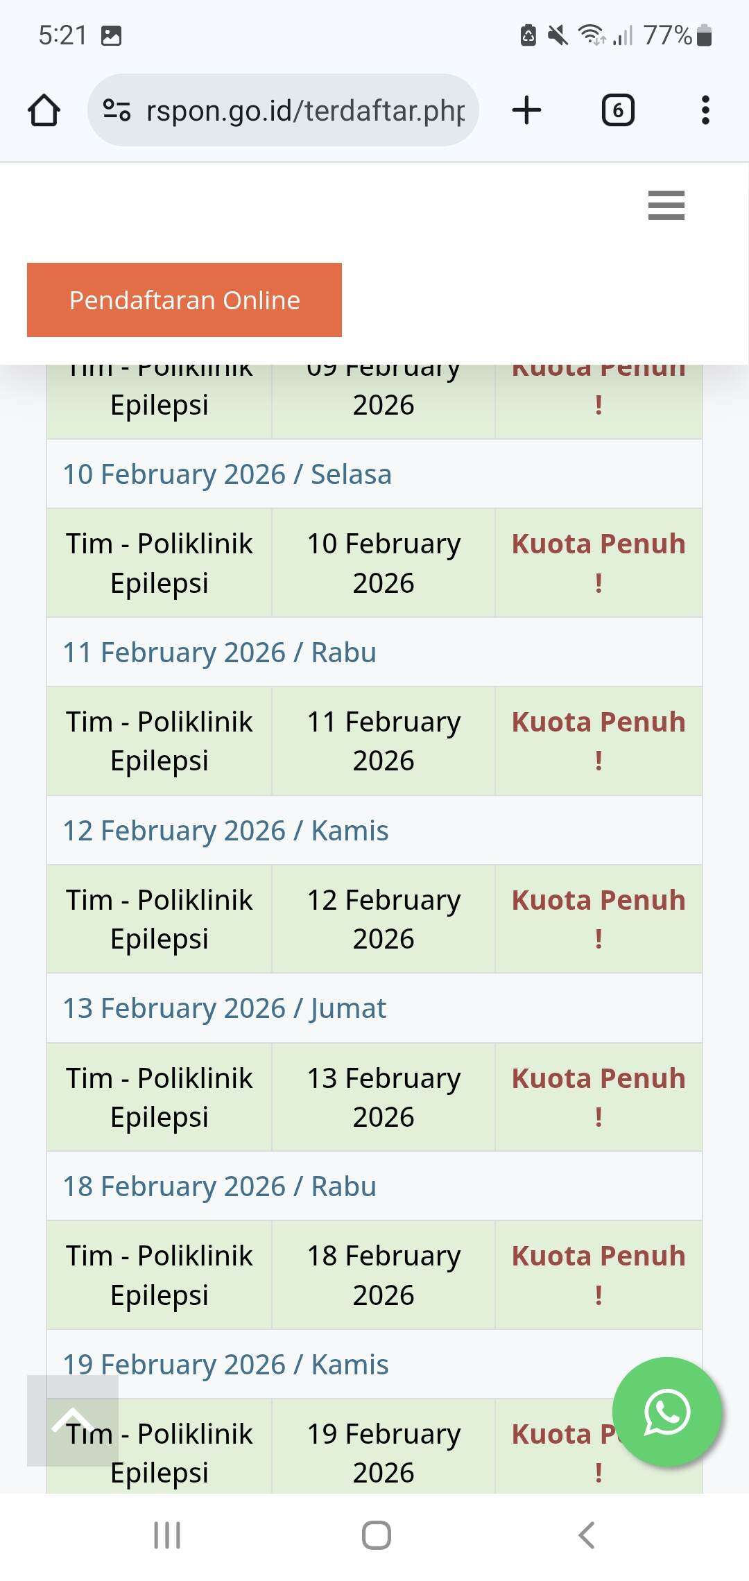Screen dimensions: 749x1581
Task: Select the 10 February 2026 / Selasa header
Action: (227, 474)
